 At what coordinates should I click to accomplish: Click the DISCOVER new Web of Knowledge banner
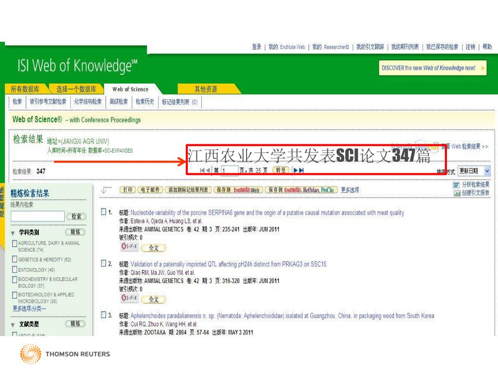[432, 68]
